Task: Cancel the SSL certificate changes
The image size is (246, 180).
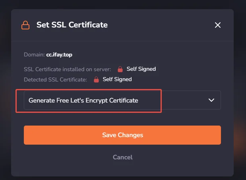Action: [123, 157]
